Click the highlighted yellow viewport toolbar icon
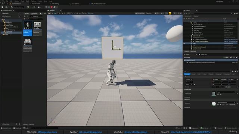This screenshot has height=134, width=239. pos(170,13)
